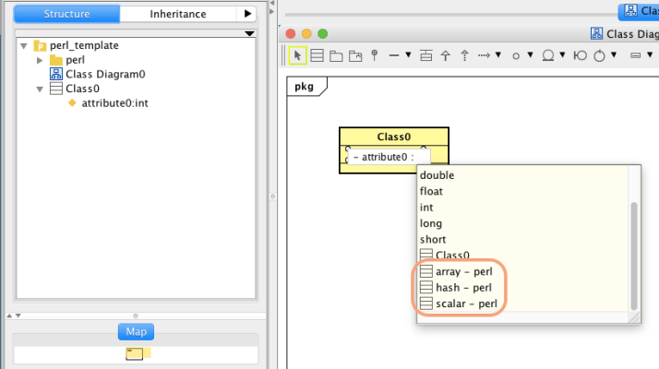Collapse the perl_template project node
Screen dimensions: 659x369
point(24,45)
